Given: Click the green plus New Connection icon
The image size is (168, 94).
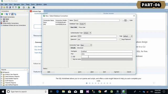Looking at the screenshot, I should pos(2,14).
